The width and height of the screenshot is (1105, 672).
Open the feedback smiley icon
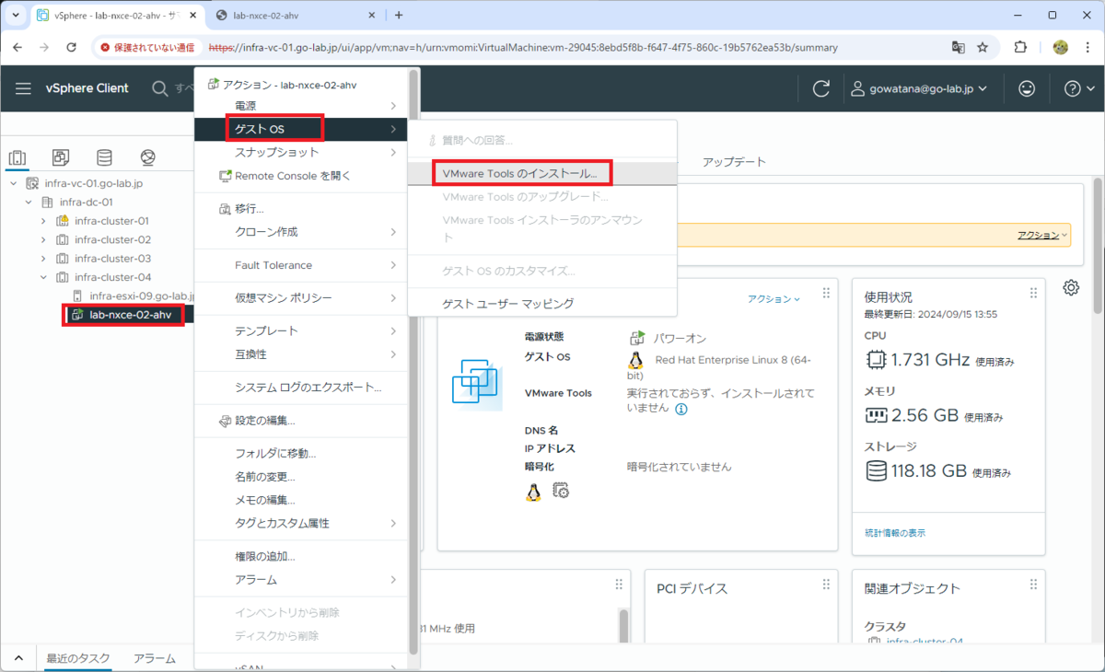pyautogui.click(x=1026, y=88)
